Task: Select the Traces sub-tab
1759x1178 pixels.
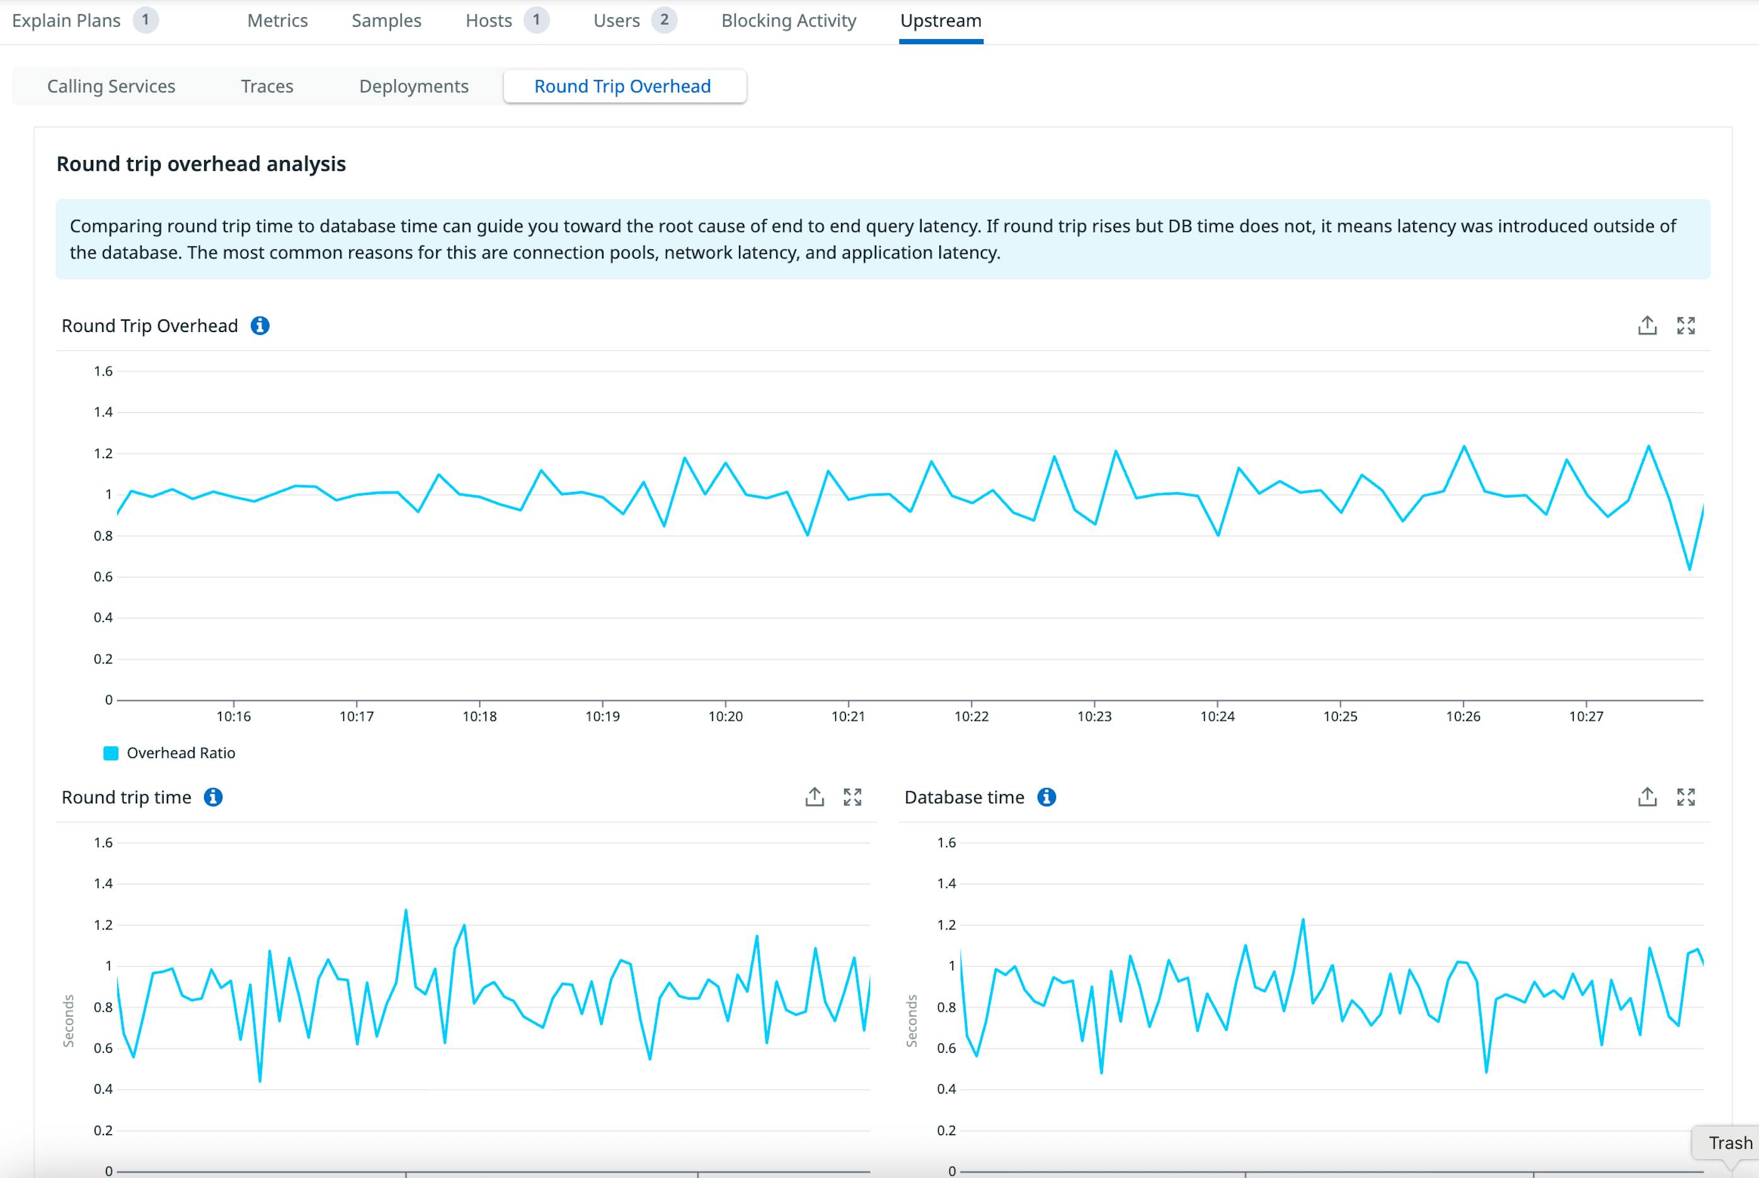Action: [x=266, y=86]
